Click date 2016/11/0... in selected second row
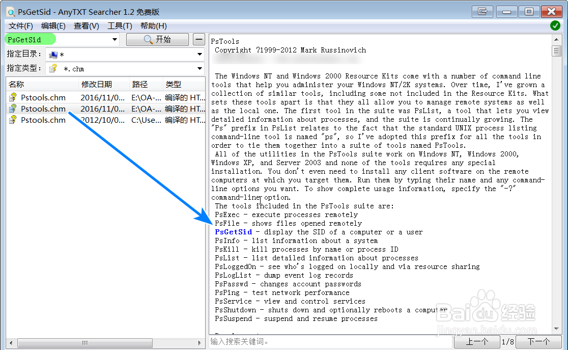Image resolution: width=568 pixels, height=350 pixels. [102, 109]
